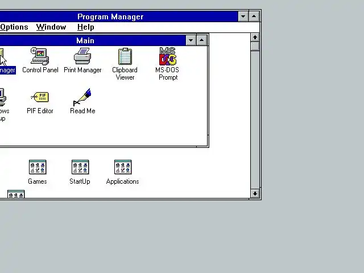Screen dimensions: 364x273
Task: Click the 'Print Manager' label
Action: pyautogui.click(x=82, y=70)
